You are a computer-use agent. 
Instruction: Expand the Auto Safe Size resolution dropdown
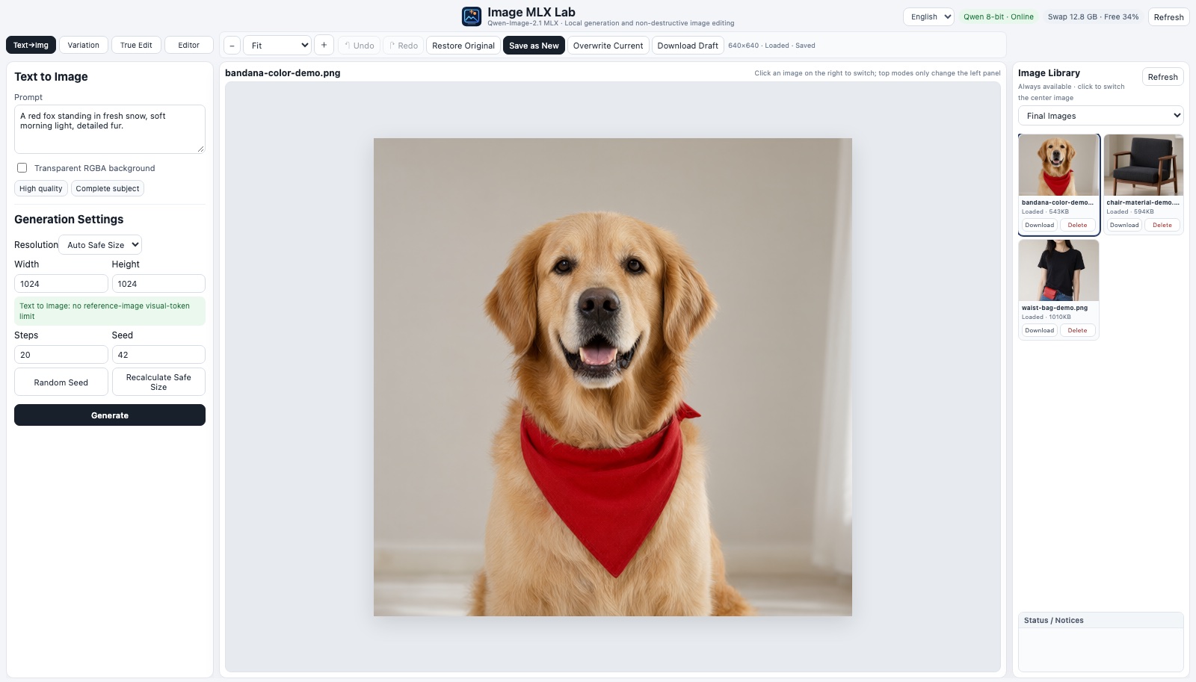[100, 245]
